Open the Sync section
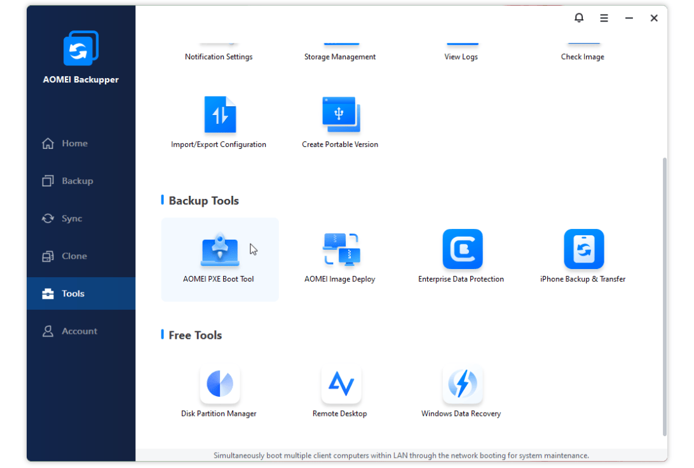This screenshot has width=694, height=468. (x=81, y=218)
